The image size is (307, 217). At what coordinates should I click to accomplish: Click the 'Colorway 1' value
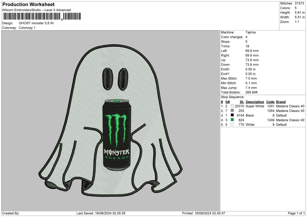tap(27, 28)
